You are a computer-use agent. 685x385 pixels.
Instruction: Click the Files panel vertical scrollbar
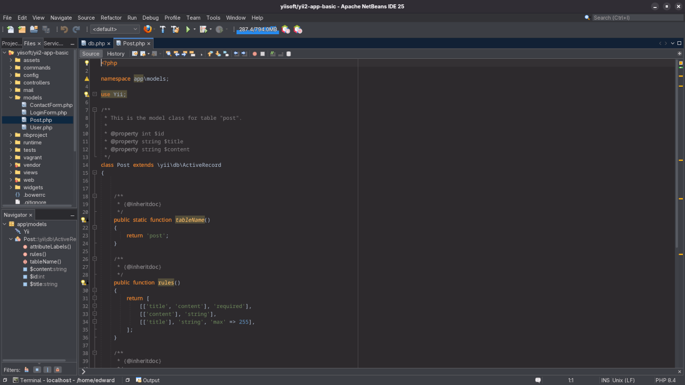[x=75, y=102]
